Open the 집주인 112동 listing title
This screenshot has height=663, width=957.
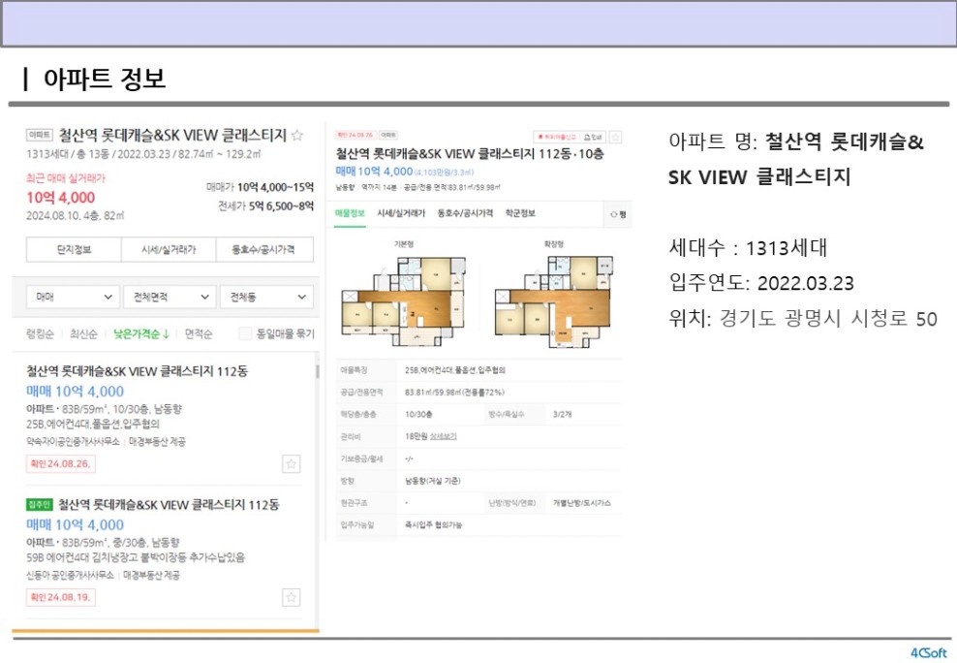pos(169,505)
